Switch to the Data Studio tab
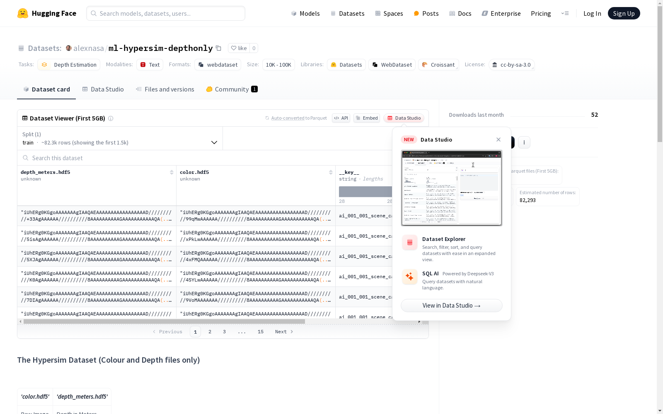The width and height of the screenshot is (663, 414). tap(103, 89)
